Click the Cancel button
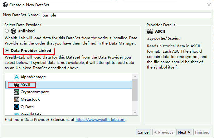Viewport: 214px width, 138px height. (143, 132)
